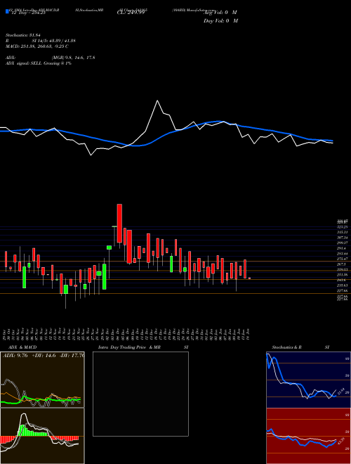Click the last date label on the axis

click(x=249, y=334)
